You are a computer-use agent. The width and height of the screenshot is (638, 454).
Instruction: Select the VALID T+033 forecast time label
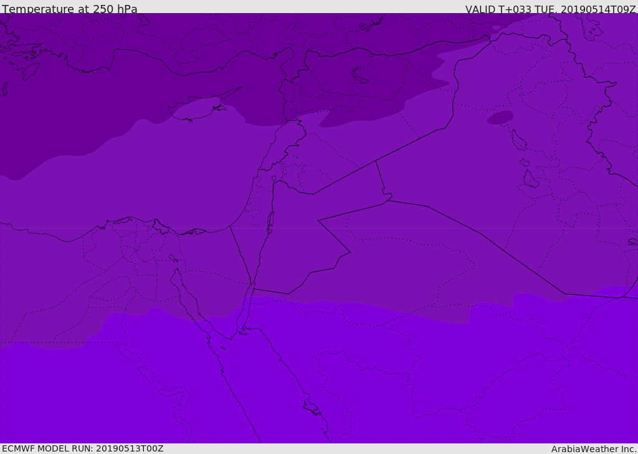551,9
